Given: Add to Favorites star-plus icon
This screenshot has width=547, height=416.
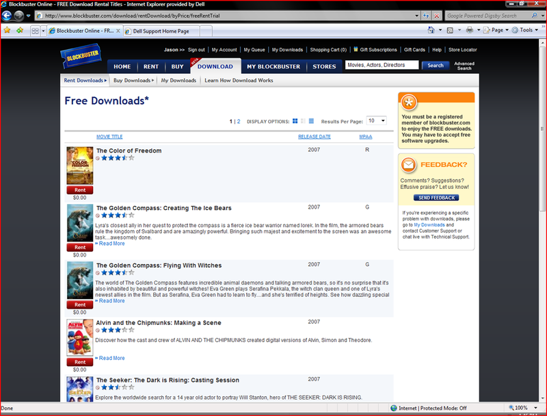Looking at the screenshot, I should coord(20,30).
